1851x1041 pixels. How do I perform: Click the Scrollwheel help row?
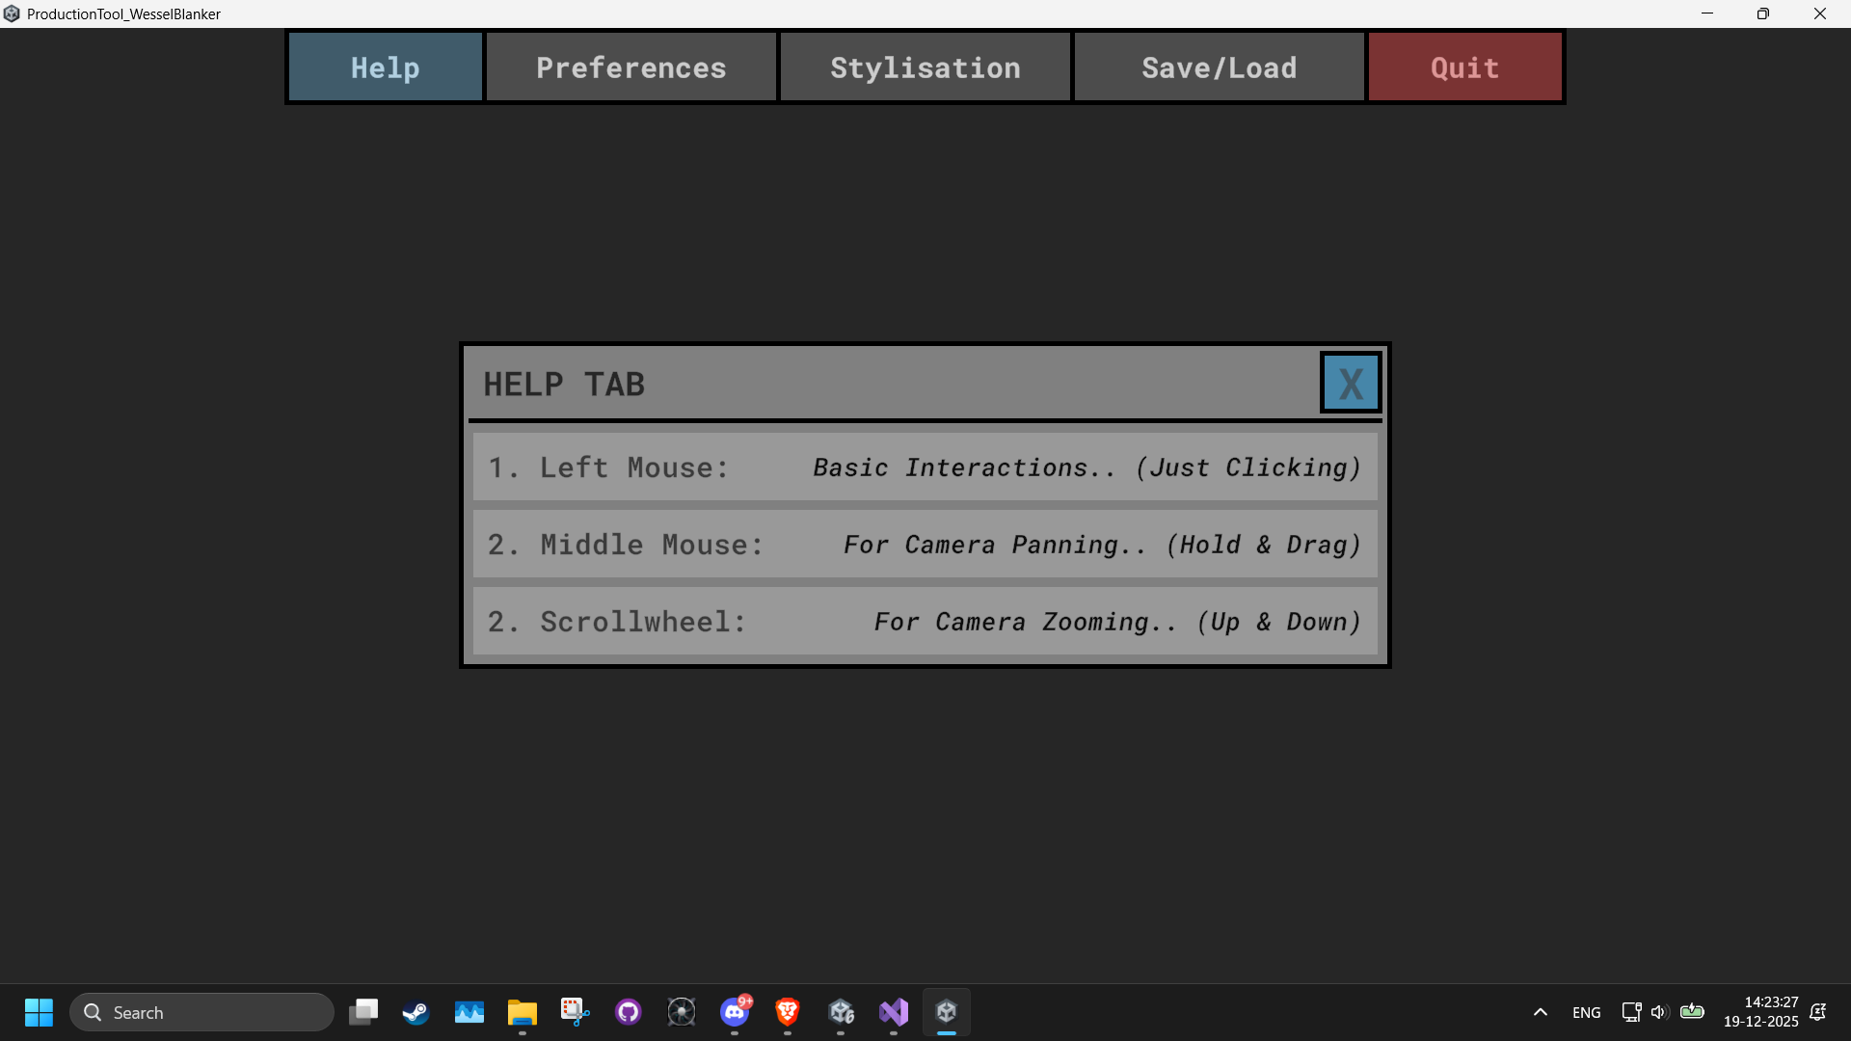pyautogui.click(x=925, y=622)
